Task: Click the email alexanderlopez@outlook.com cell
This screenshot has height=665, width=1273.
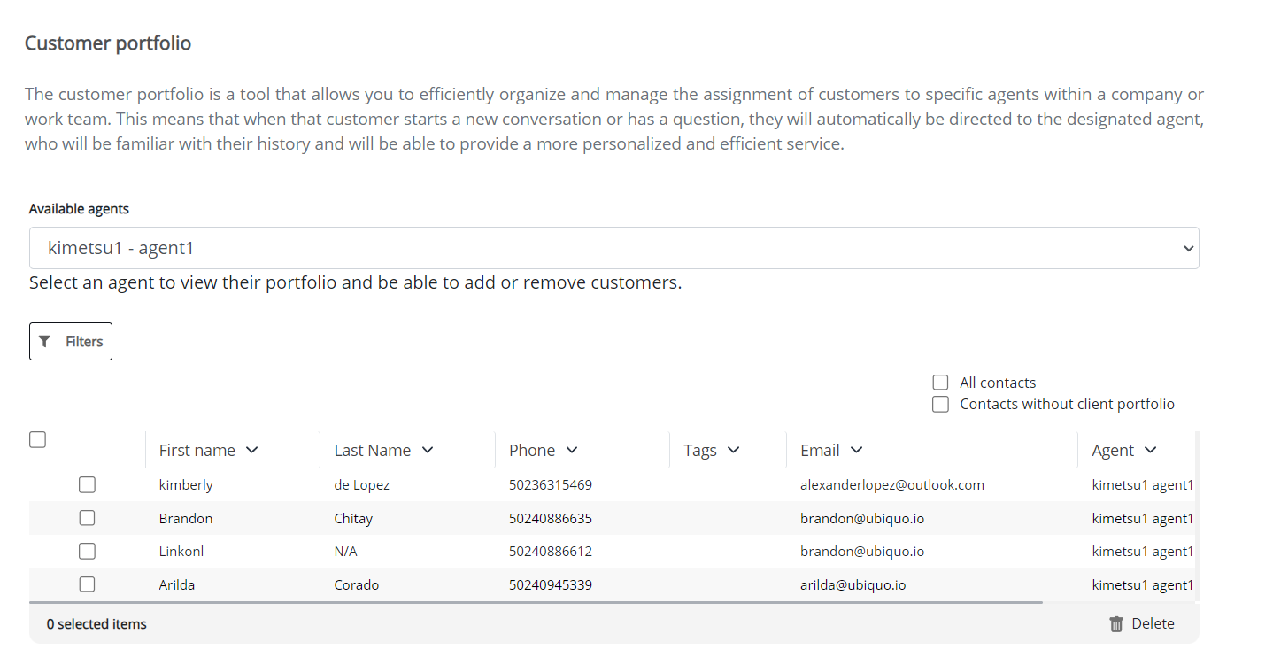Action: 891,485
